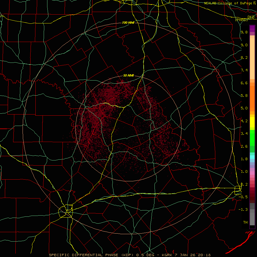Image resolution: width=257 pixels, height=257 pixels.
Task: Click the gray TH band of the color scale
Action: (x=252, y=219)
